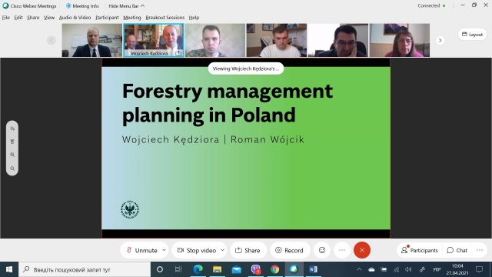Open the Audio & Video menu
Image resolution: width=492 pixels, height=277 pixels.
tap(75, 18)
